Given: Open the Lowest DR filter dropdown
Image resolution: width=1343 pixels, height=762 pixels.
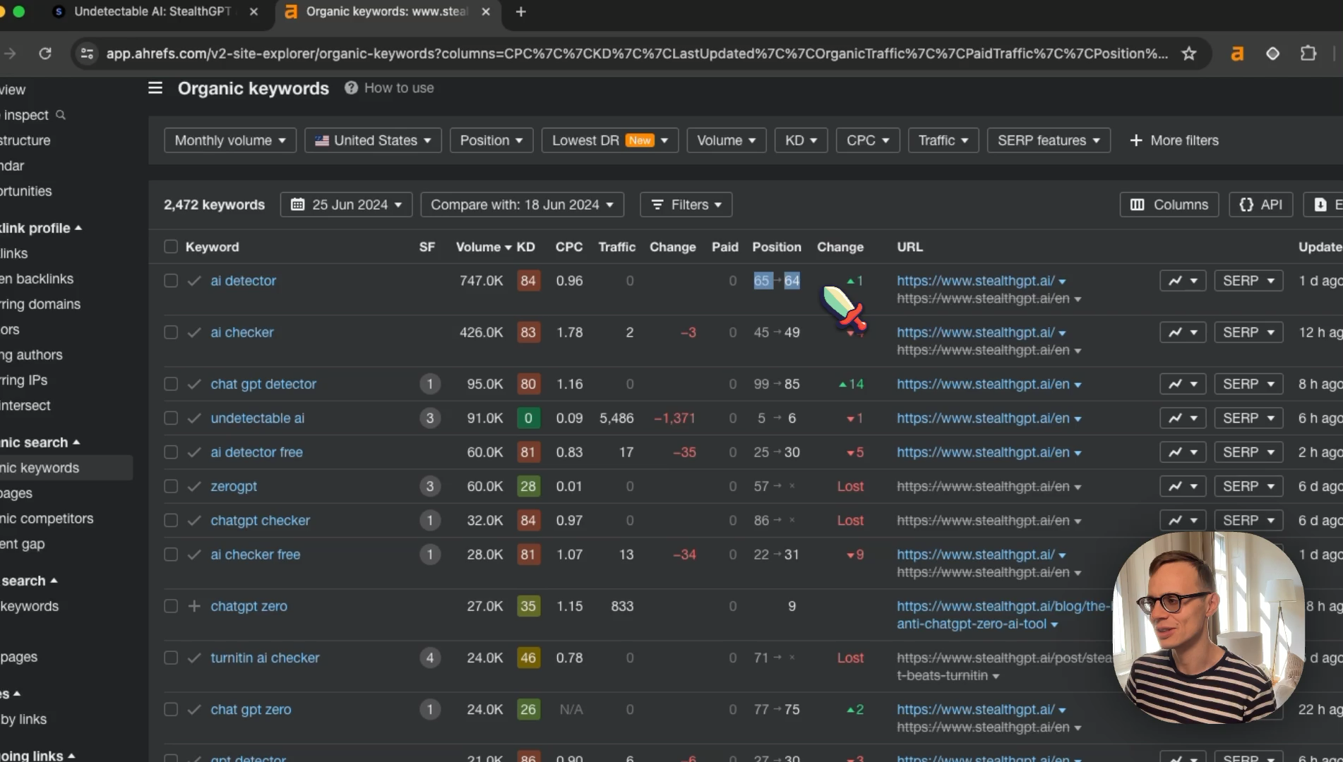Looking at the screenshot, I should coord(610,140).
